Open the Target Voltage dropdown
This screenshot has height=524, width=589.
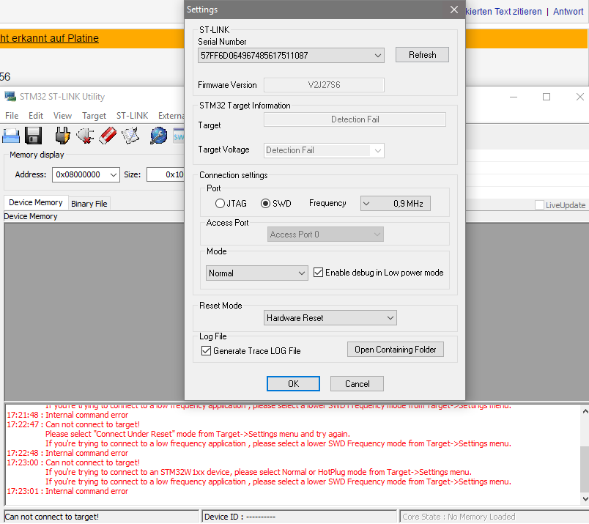[324, 150]
